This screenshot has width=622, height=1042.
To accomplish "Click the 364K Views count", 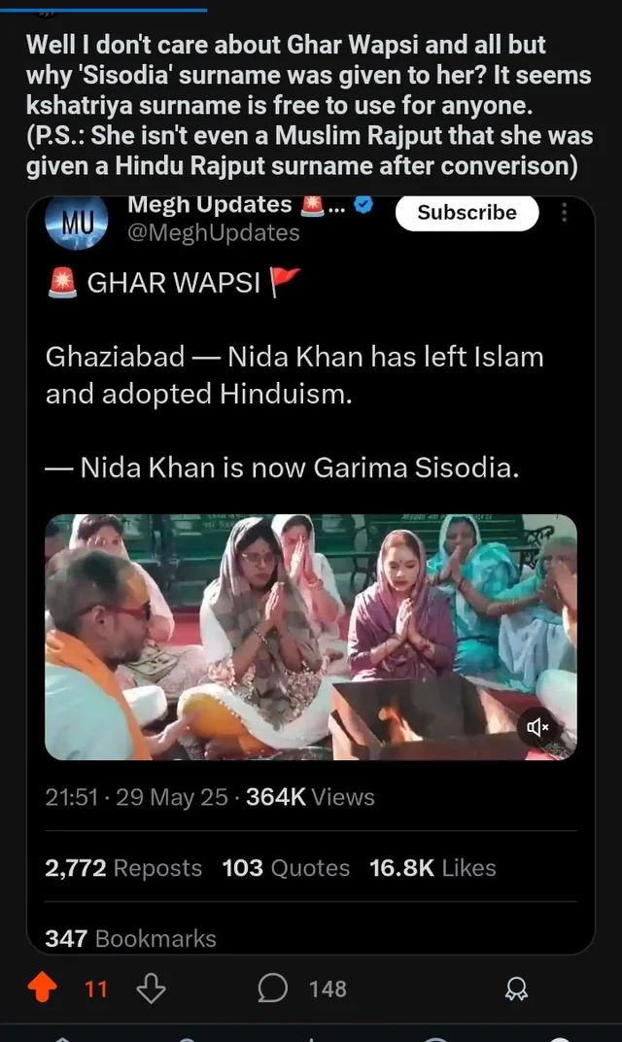I will 310,797.
